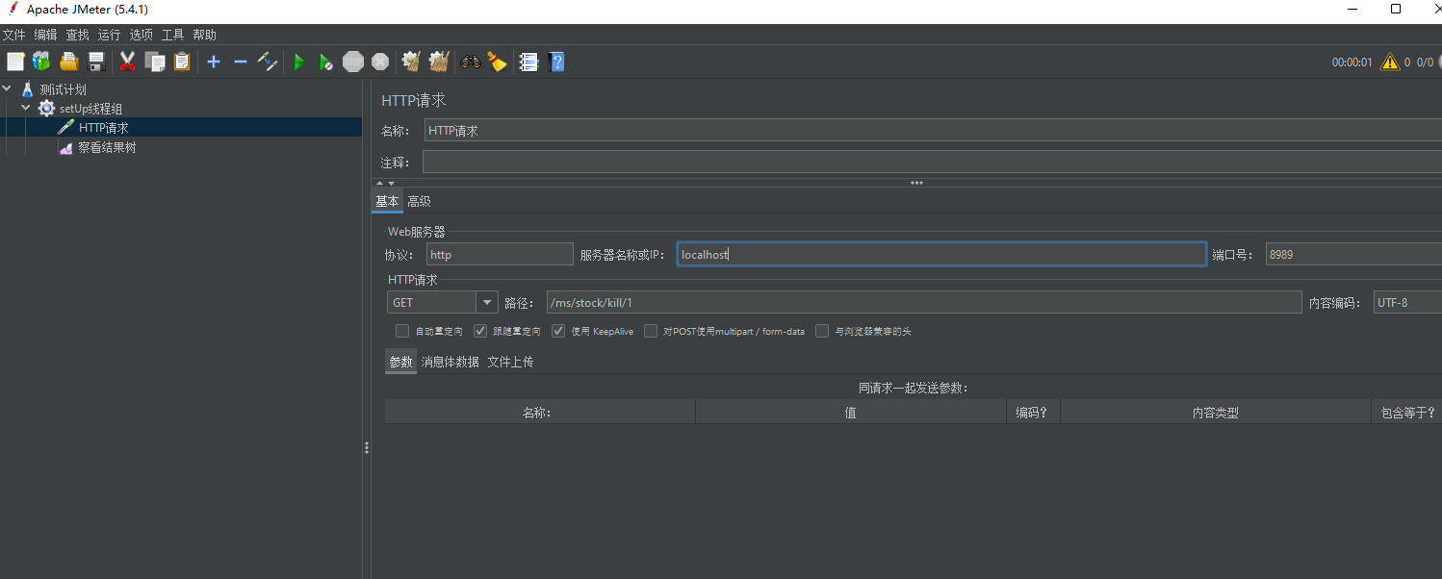Collapse the 测试计划 tree node
1442x579 pixels.
click(x=8, y=88)
